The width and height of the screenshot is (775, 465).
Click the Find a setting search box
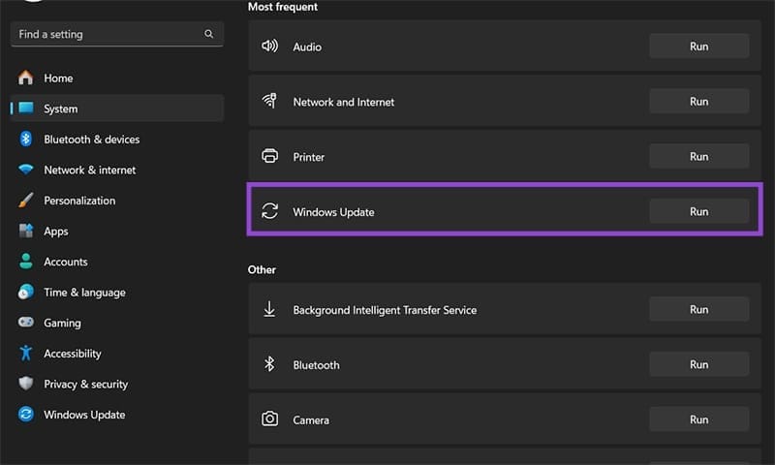[107, 35]
